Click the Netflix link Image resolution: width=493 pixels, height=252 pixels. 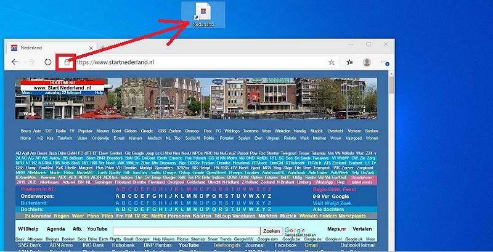[158, 216]
